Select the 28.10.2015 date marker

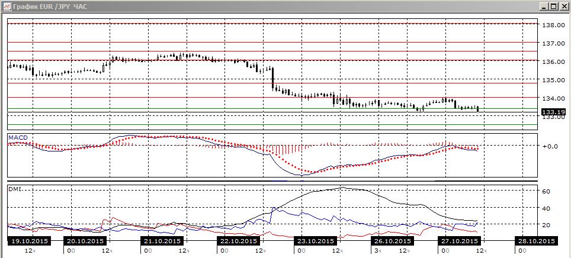(537, 241)
